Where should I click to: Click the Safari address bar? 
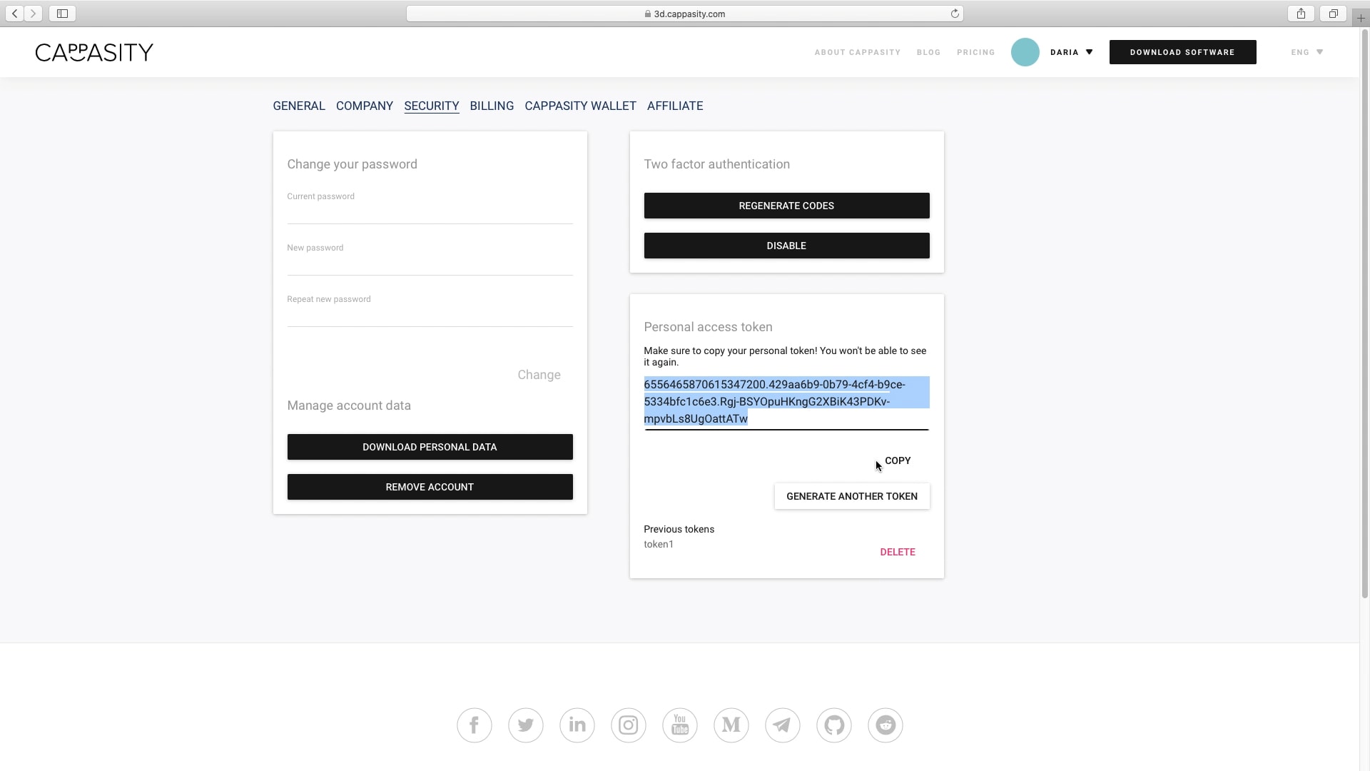[684, 14]
